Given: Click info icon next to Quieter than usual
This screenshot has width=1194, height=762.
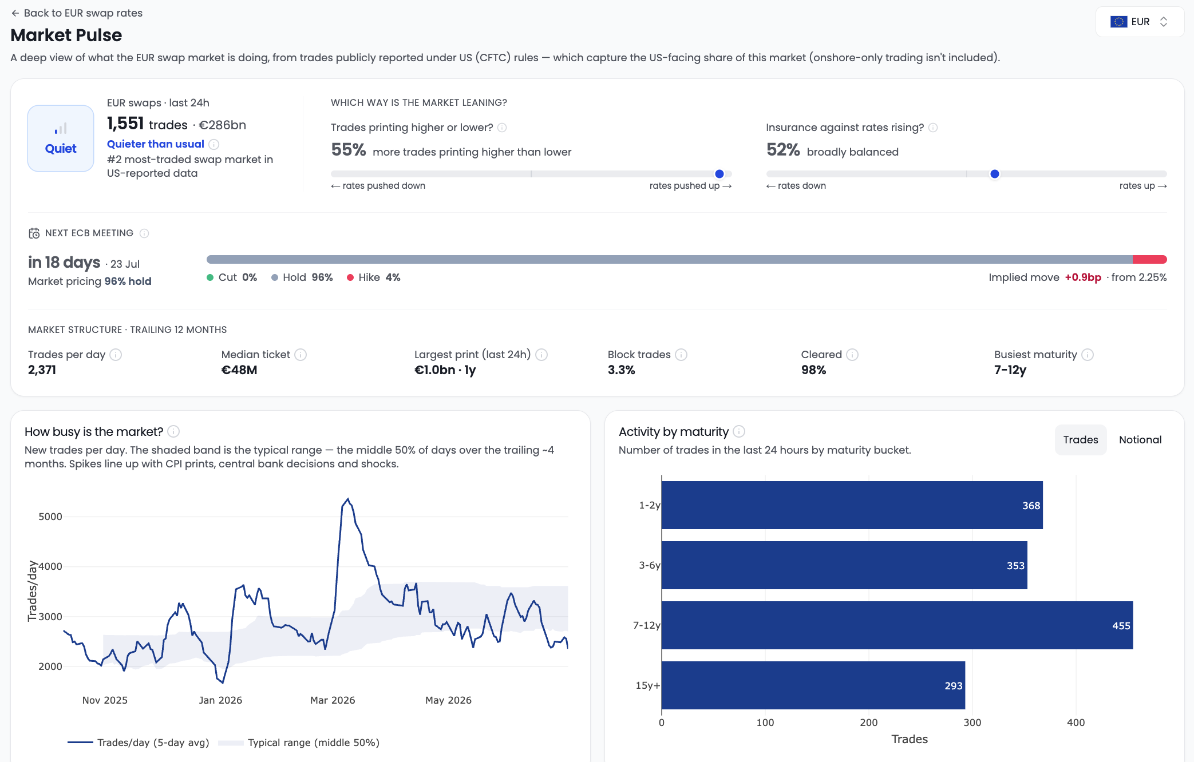Looking at the screenshot, I should pos(214,144).
